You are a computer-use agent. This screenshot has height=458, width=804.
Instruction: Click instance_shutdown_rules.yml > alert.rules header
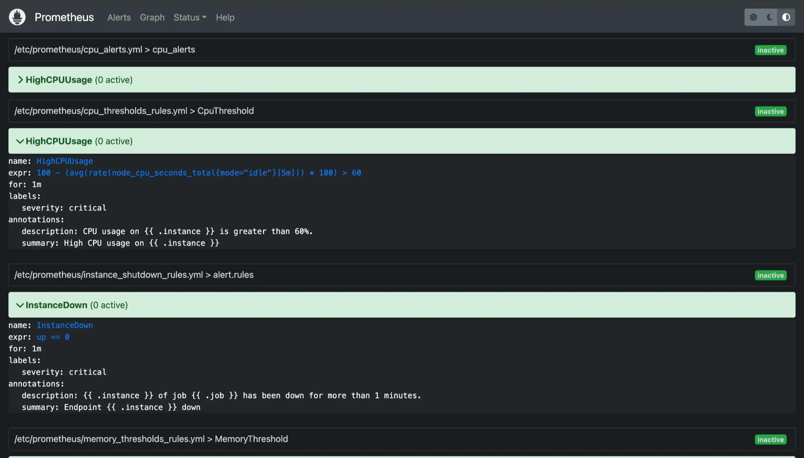tap(402, 275)
